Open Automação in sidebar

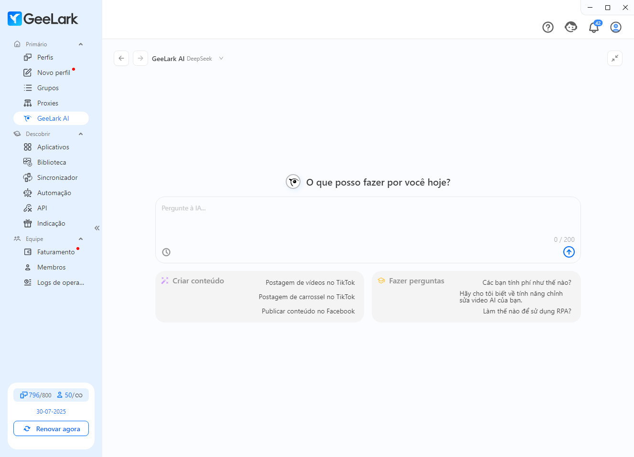51,193
